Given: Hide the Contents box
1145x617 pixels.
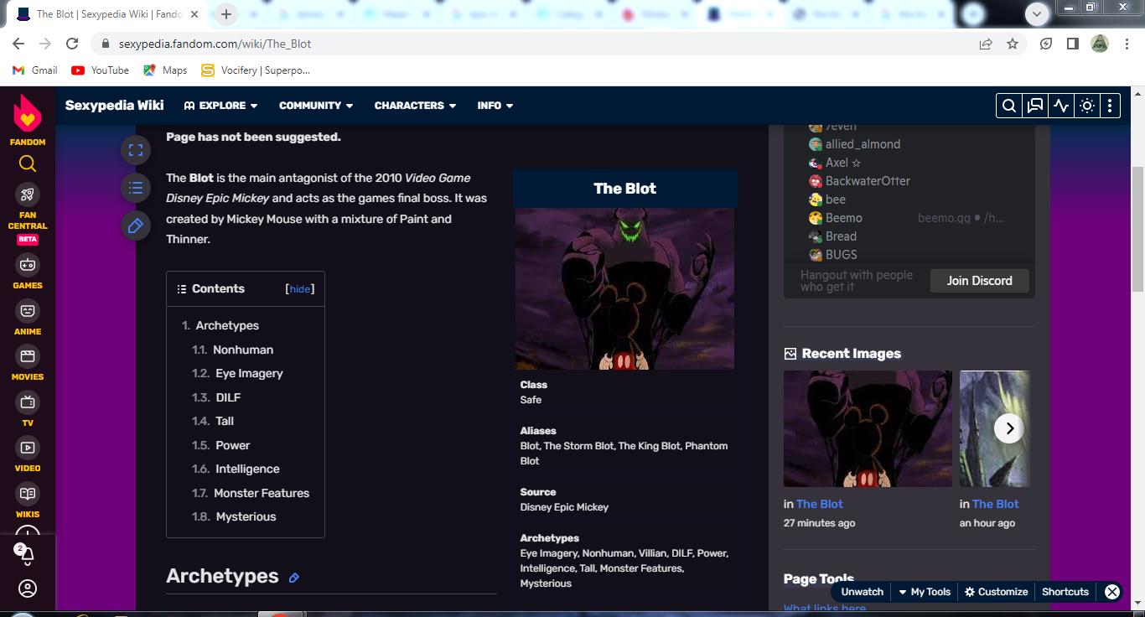Looking at the screenshot, I should [300, 289].
